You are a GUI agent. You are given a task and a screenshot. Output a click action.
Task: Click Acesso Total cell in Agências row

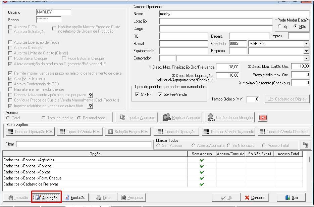(288, 160)
